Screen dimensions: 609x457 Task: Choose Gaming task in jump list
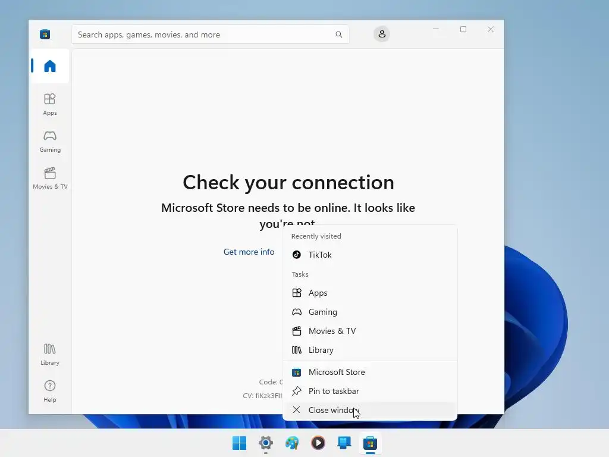(x=370, y=312)
